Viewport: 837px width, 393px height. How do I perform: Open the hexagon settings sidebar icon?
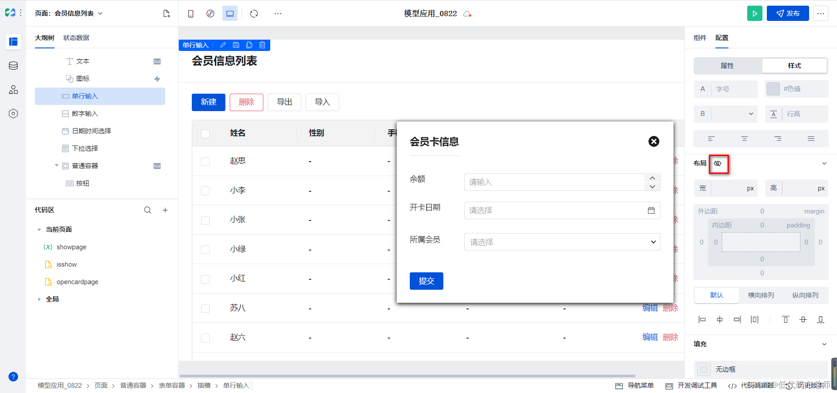pyautogui.click(x=13, y=114)
